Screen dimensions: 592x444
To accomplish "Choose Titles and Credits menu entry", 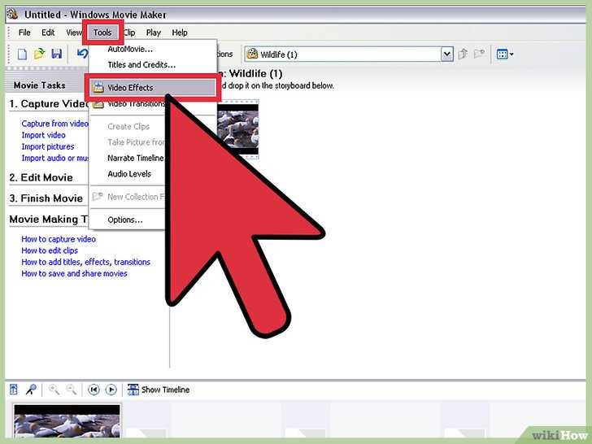I will pos(141,64).
